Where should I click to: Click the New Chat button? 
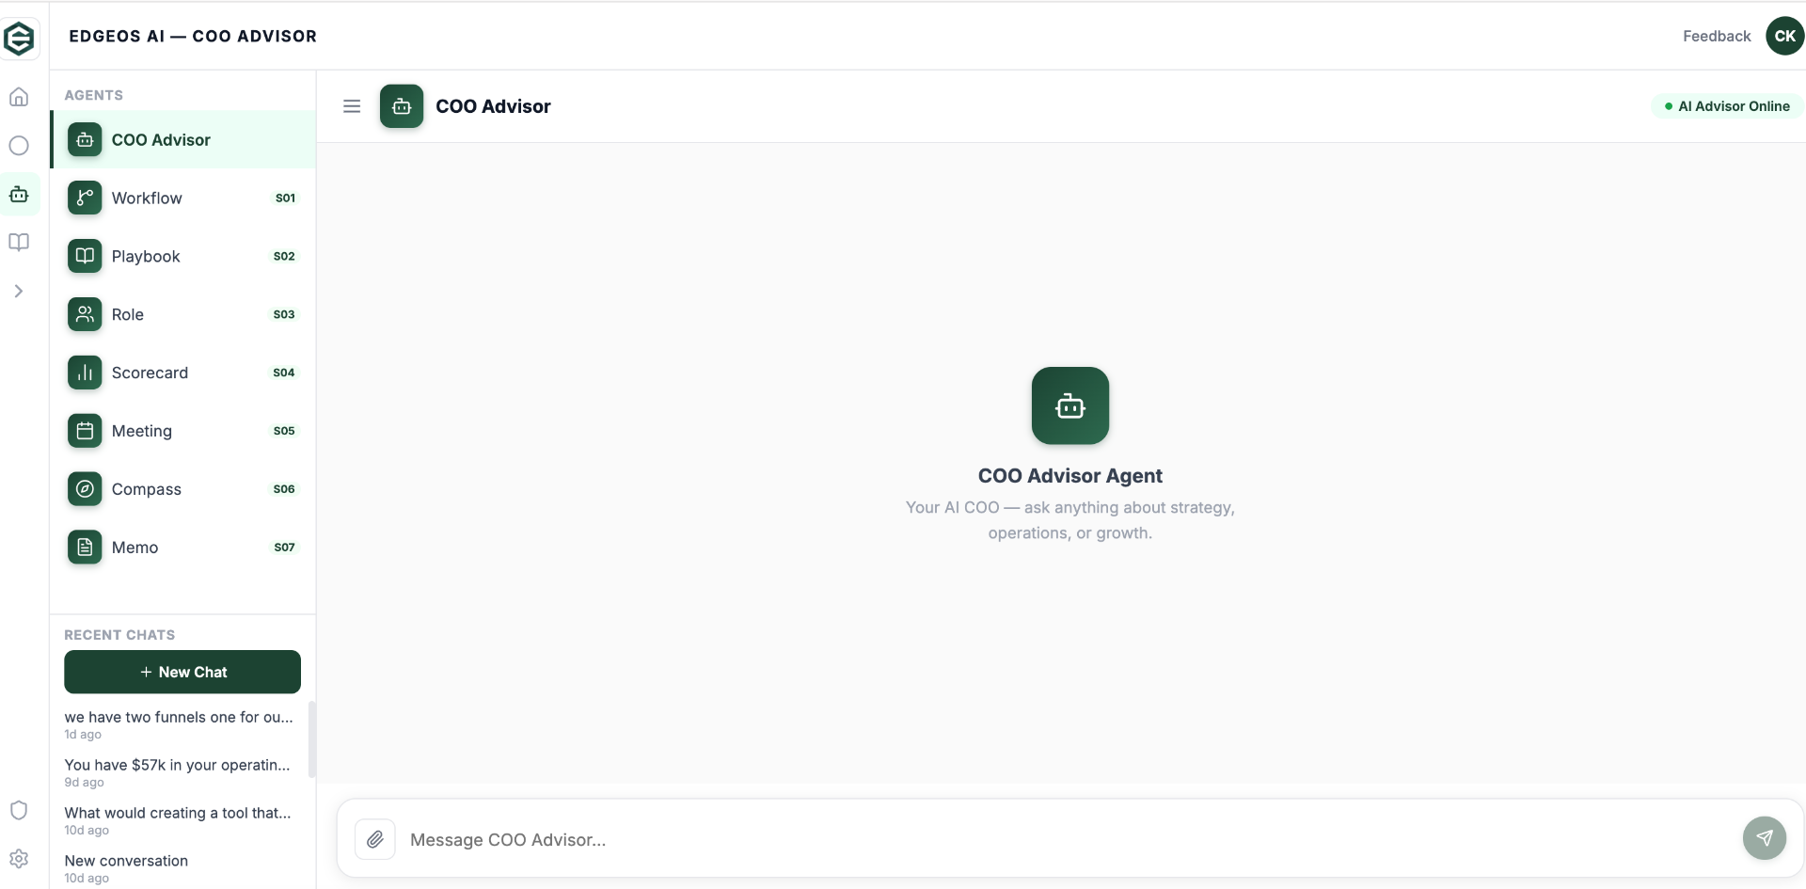pos(182,672)
